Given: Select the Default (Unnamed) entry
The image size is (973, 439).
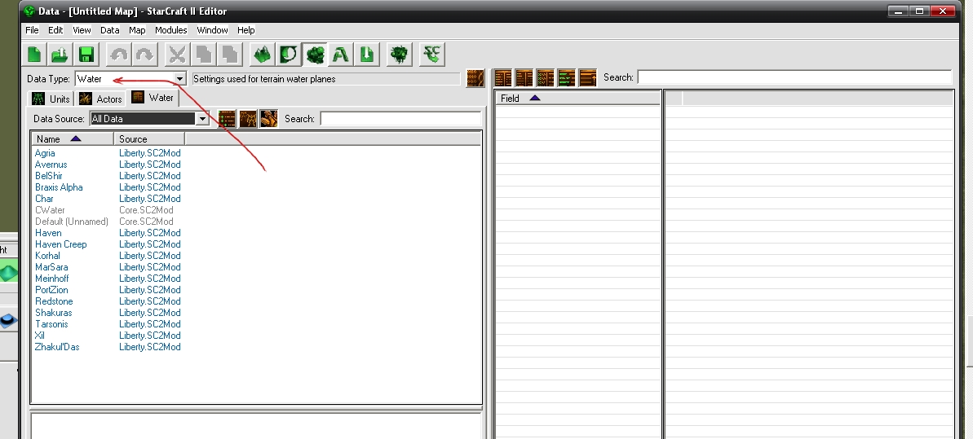Looking at the screenshot, I should (x=71, y=222).
